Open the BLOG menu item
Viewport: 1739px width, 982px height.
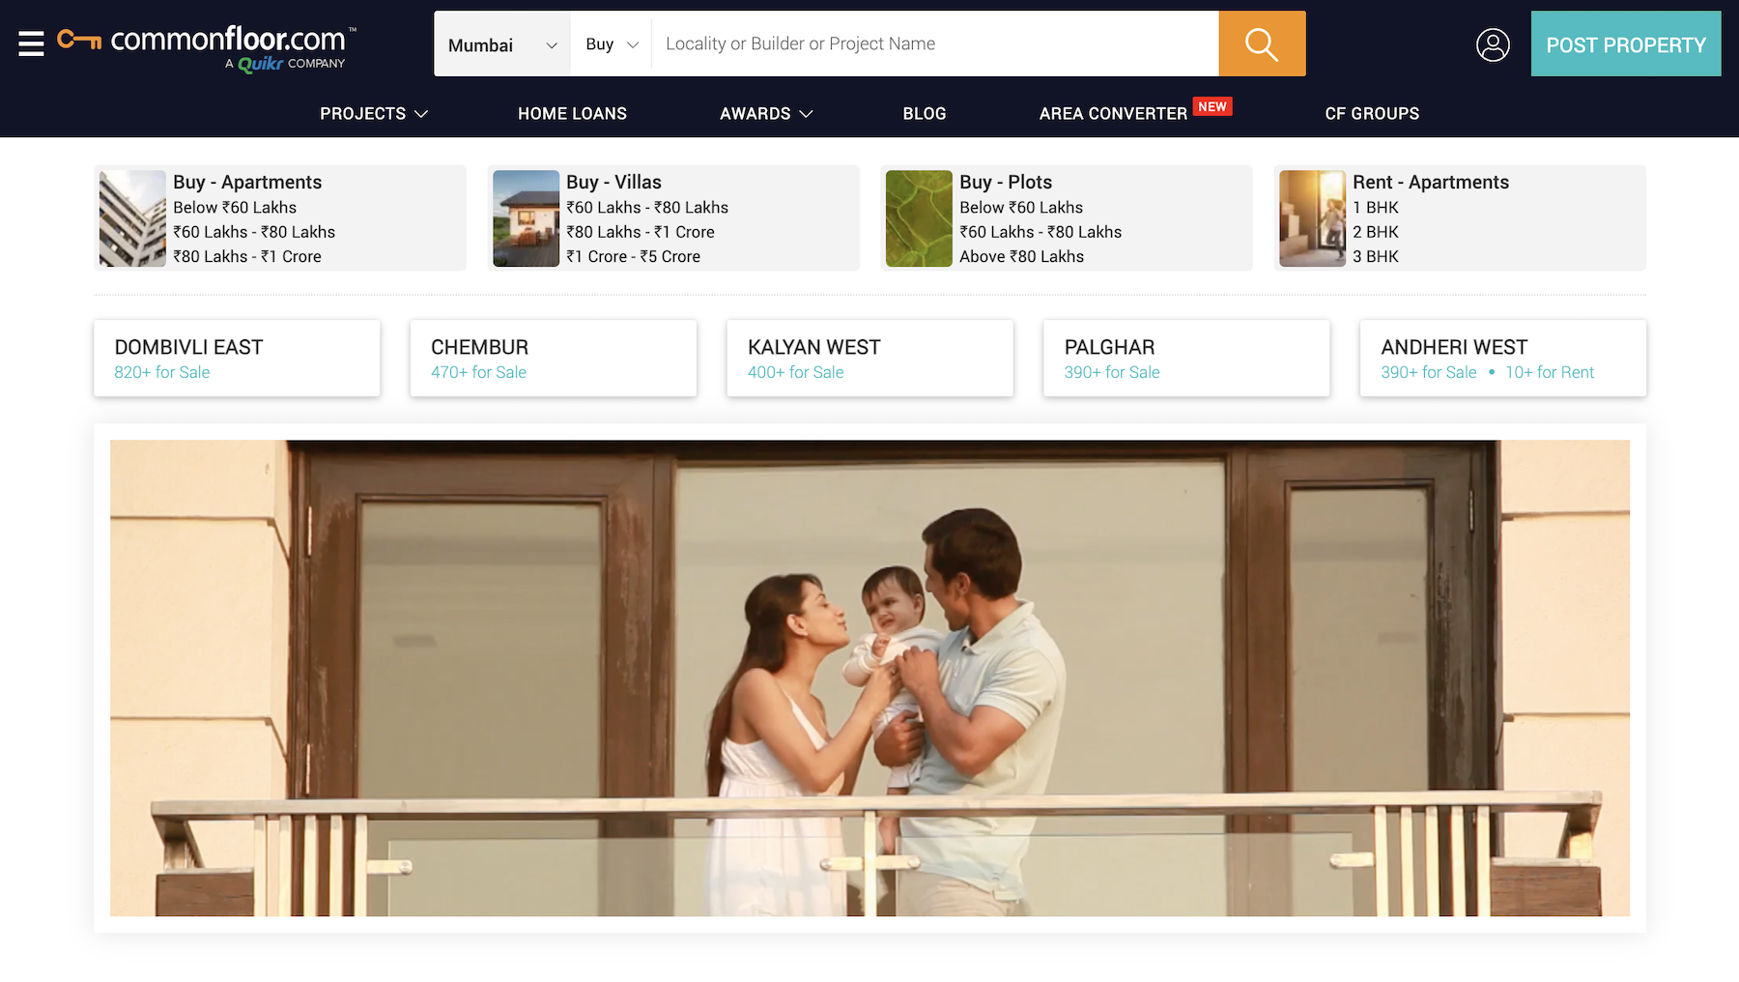[x=924, y=113]
